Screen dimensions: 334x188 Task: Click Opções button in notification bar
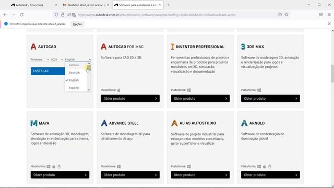coord(77,24)
